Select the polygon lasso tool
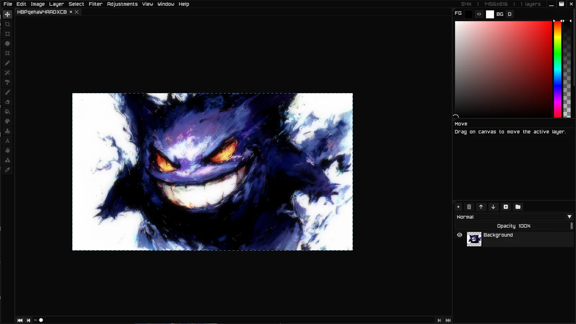This screenshot has width=576, height=324. pos(8,53)
